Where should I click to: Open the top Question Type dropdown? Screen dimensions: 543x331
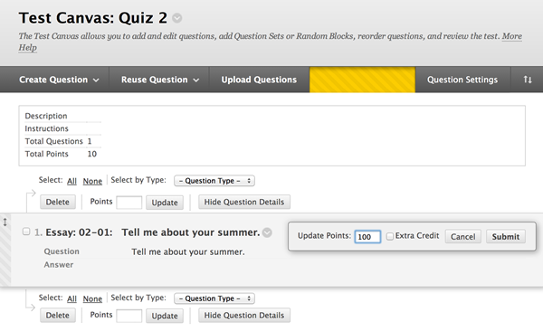[x=214, y=181]
